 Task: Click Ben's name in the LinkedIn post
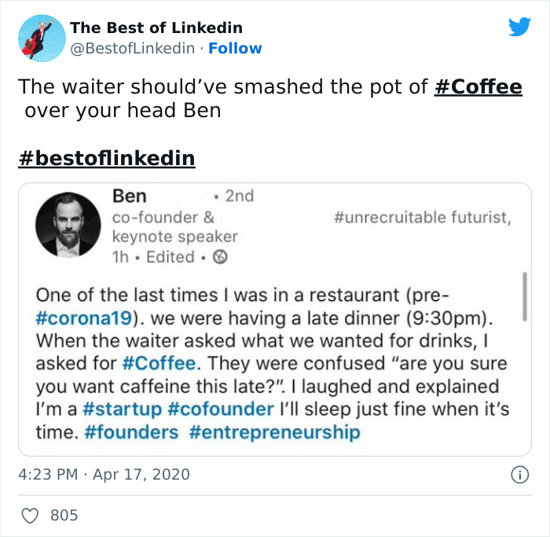coord(130,196)
